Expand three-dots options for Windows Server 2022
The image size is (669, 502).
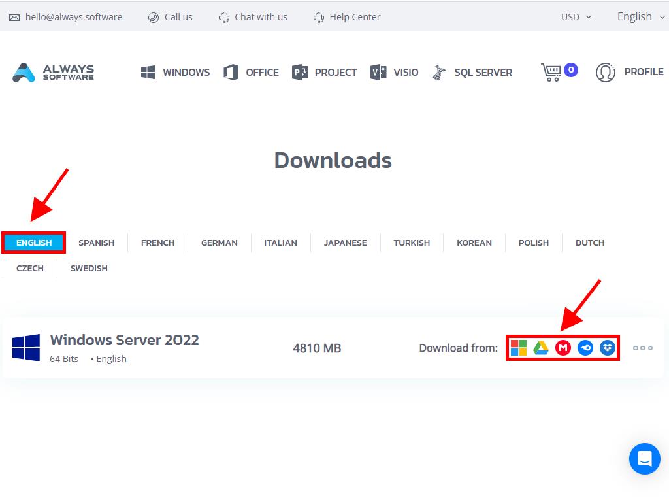(x=642, y=348)
